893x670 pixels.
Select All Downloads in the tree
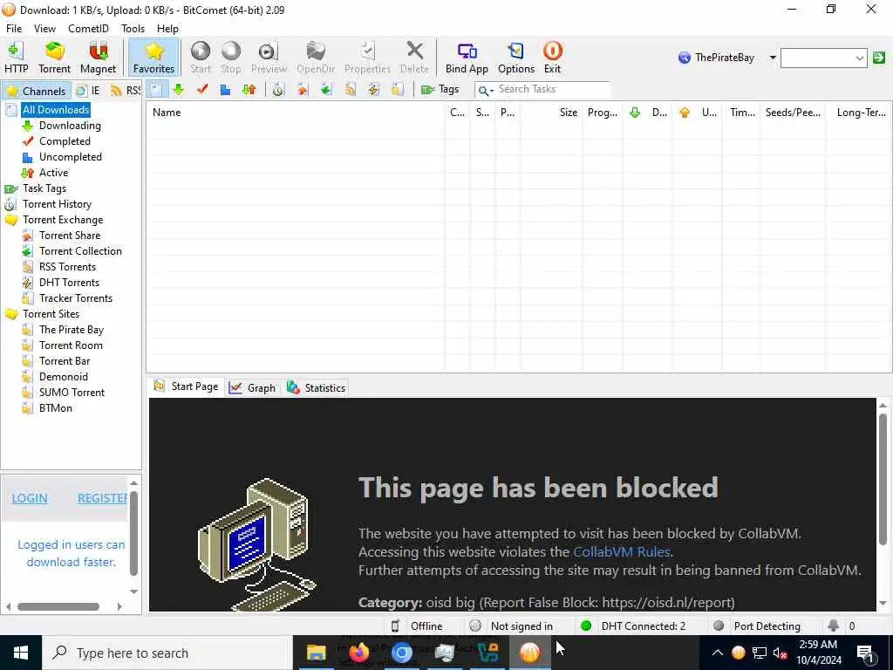tap(56, 109)
